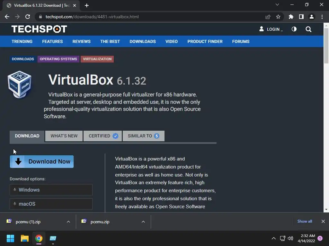Open a new browser tab
The width and height of the screenshot is (329, 246).
(87, 5)
